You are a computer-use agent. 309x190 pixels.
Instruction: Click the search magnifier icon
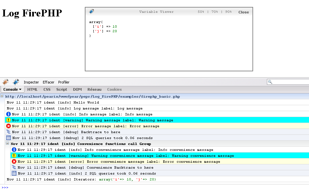tap(270, 82)
